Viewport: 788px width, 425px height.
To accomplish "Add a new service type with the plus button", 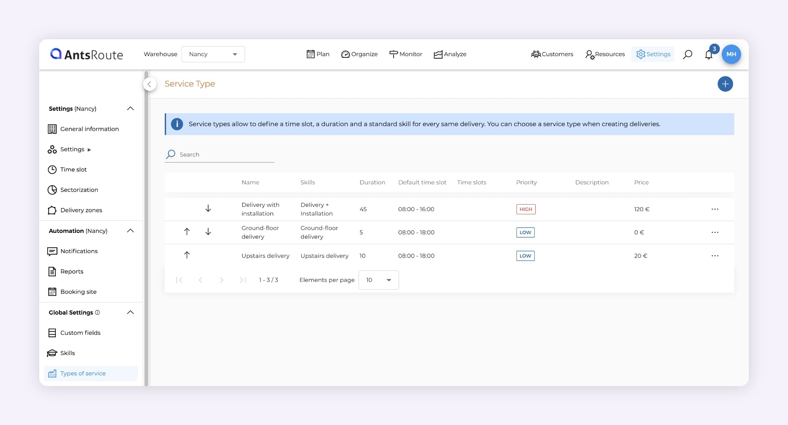I will coord(725,84).
